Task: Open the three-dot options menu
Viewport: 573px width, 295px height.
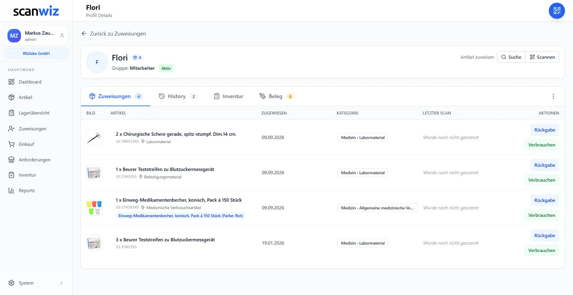Action: tap(553, 96)
